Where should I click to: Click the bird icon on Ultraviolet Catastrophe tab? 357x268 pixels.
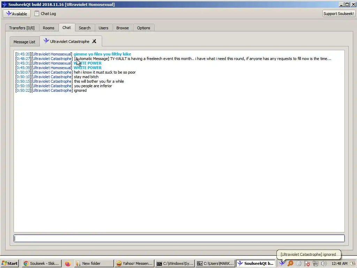pos(46,41)
